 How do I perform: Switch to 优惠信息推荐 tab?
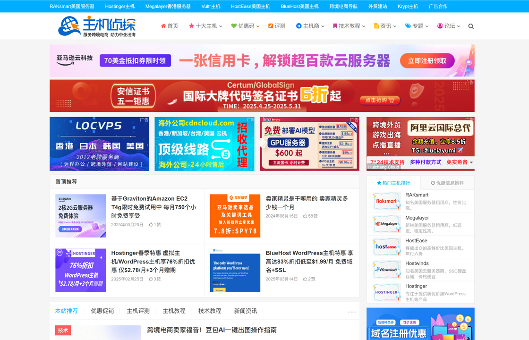tap(447, 183)
